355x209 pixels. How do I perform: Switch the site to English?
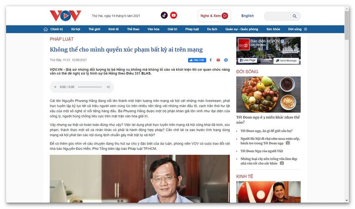247,16
